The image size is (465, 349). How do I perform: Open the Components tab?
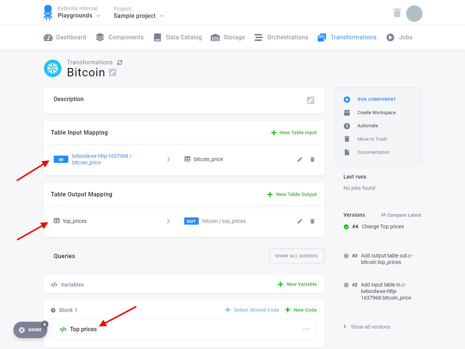pyautogui.click(x=120, y=37)
